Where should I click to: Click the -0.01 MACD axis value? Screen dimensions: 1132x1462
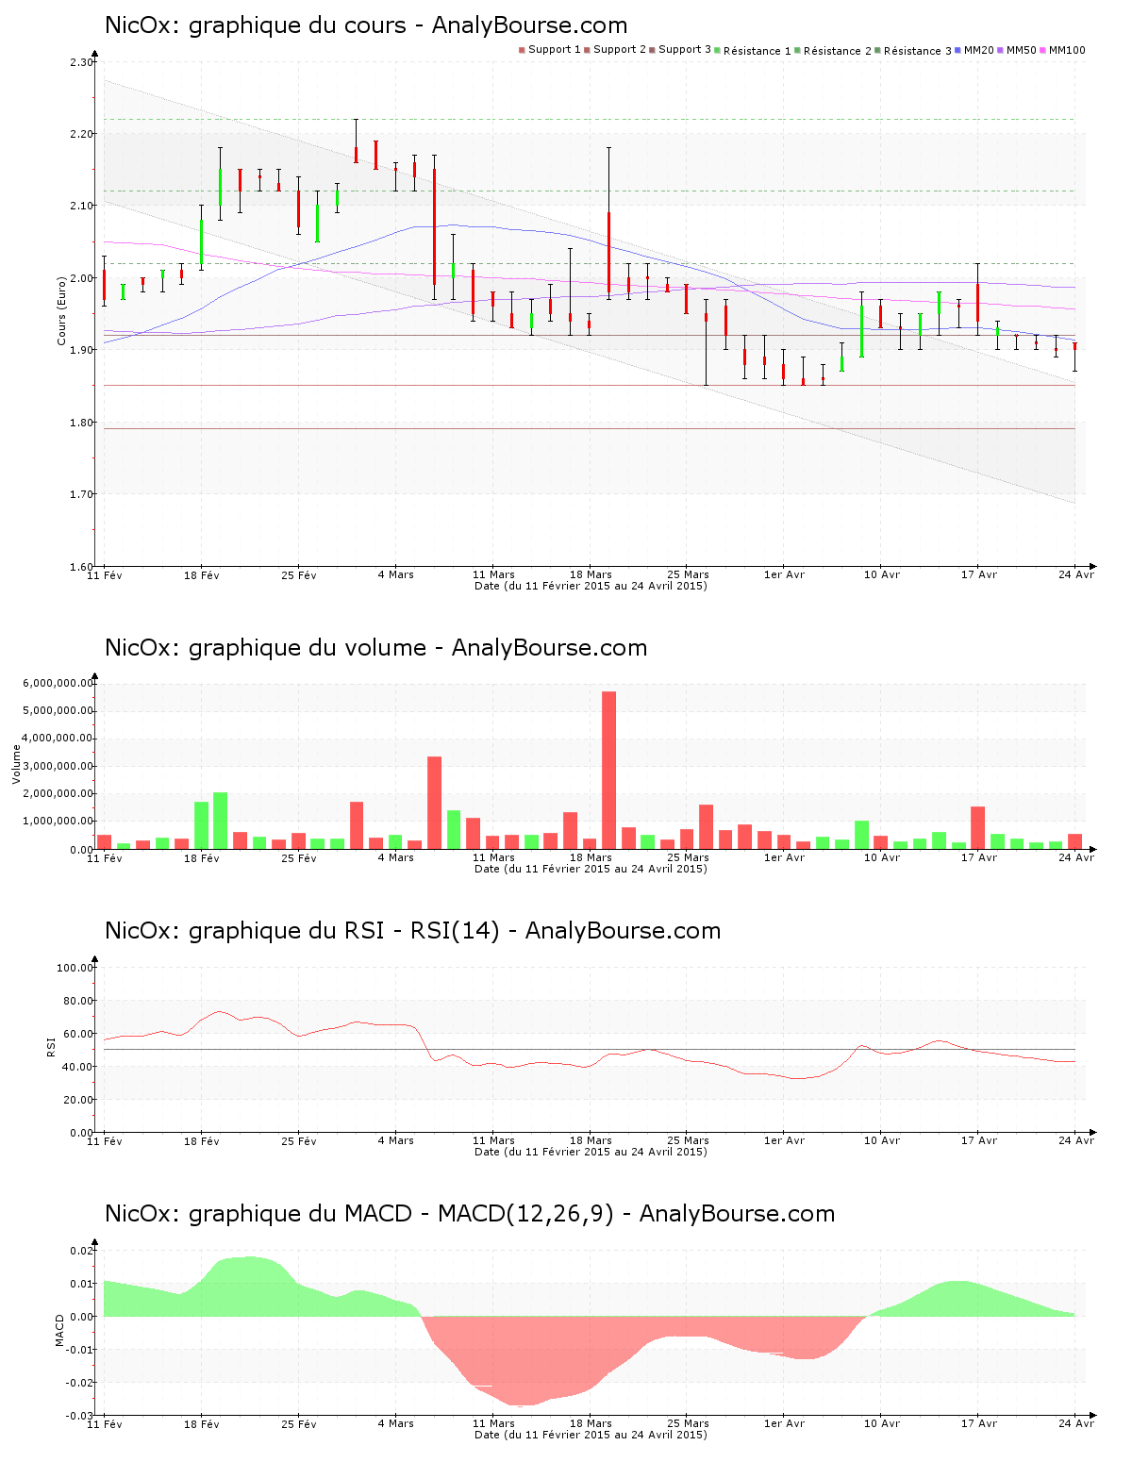81,1350
